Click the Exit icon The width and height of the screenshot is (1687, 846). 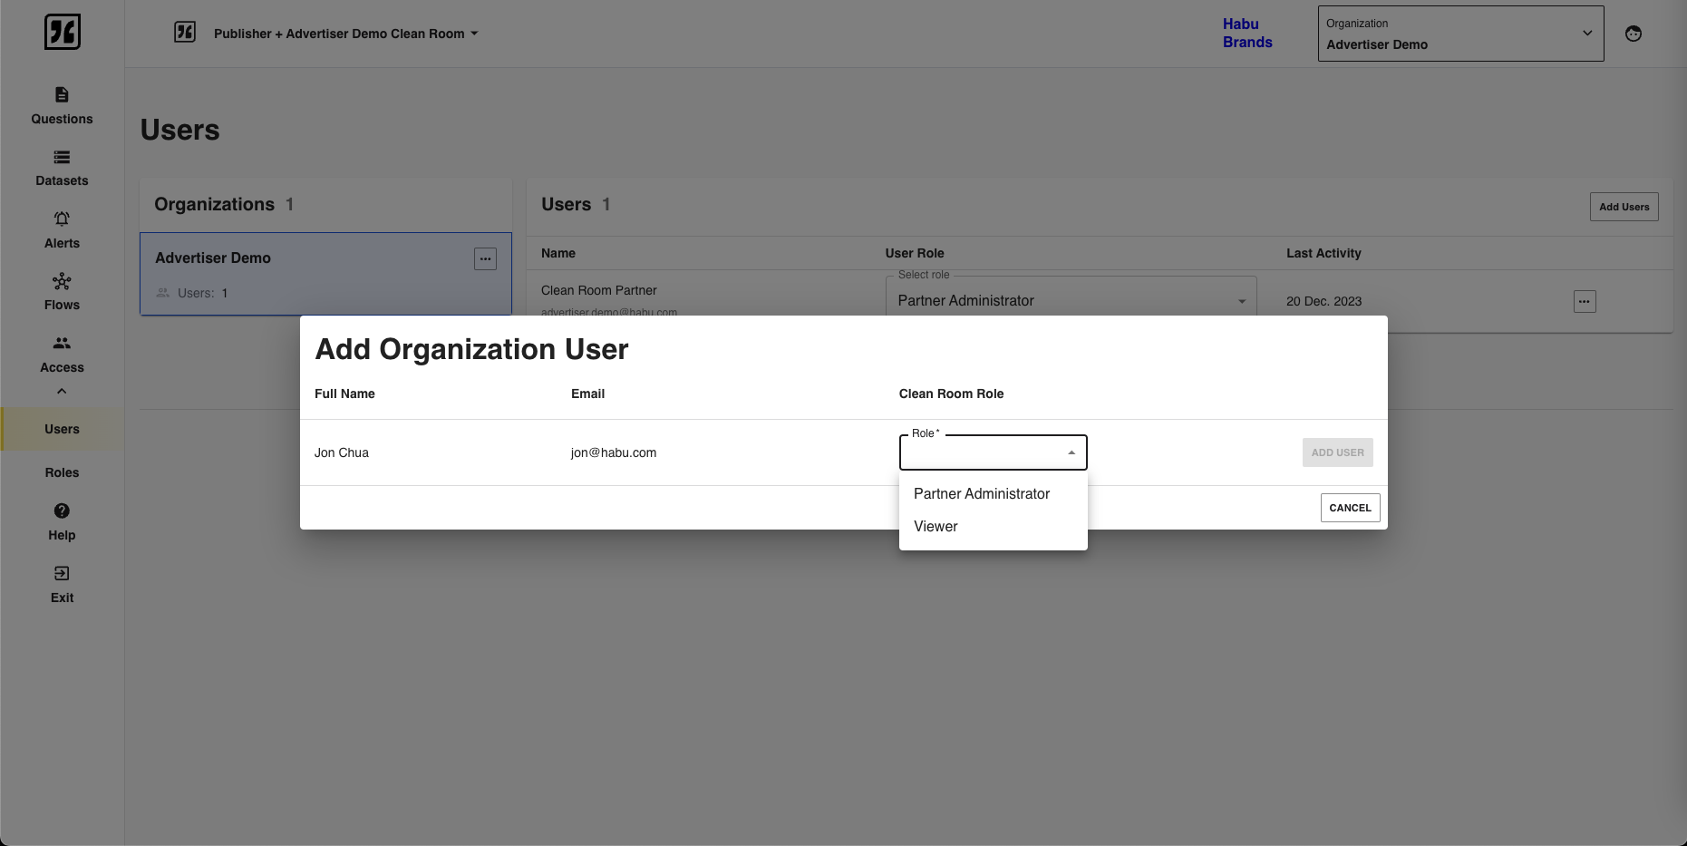62,573
